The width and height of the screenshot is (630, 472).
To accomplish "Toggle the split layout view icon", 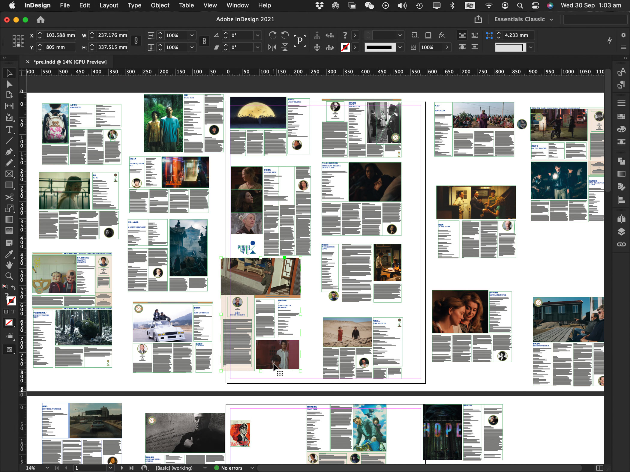I will pos(599,468).
